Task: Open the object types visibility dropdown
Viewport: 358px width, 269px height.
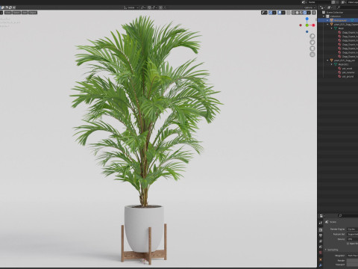Action: tap(264, 13)
